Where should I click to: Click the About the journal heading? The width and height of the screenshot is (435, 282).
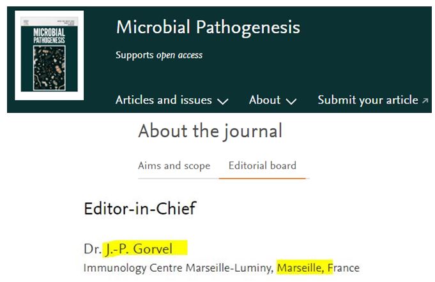pyautogui.click(x=210, y=131)
